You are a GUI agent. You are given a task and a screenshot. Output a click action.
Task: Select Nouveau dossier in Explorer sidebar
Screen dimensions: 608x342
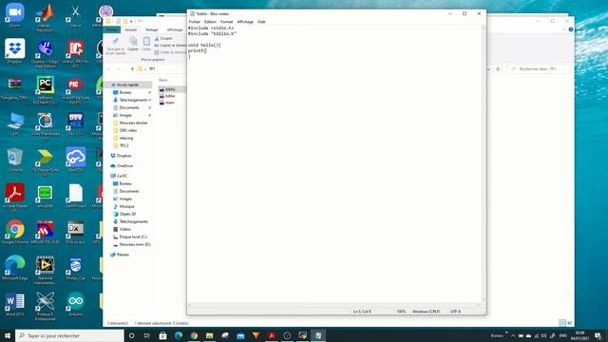(133, 123)
